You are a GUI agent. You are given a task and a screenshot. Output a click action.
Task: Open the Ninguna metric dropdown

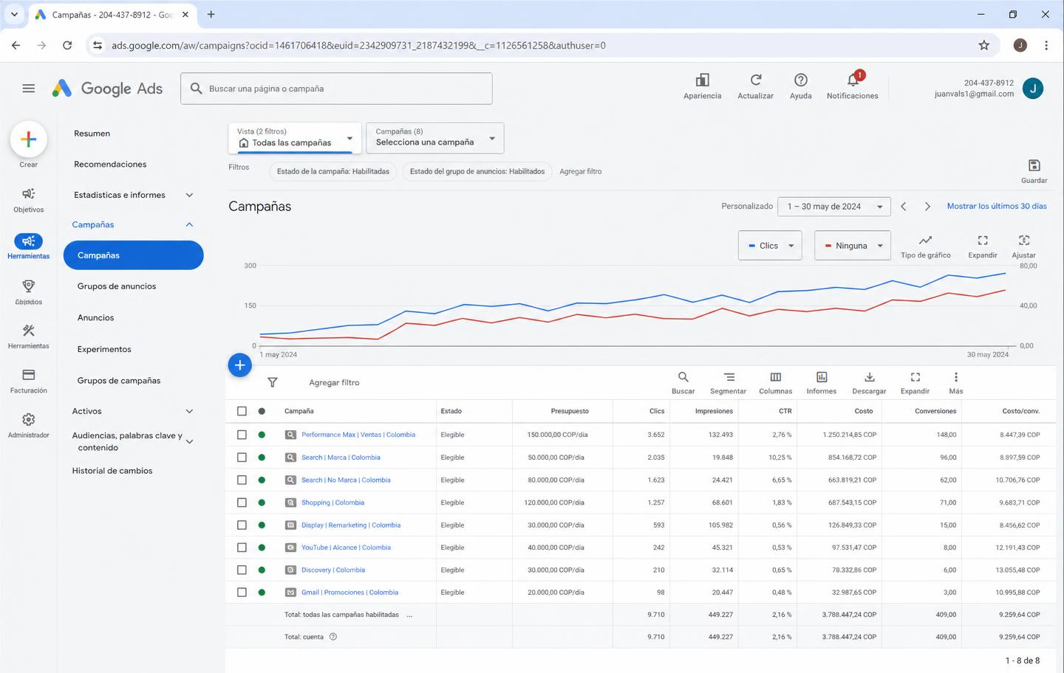[853, 246]
